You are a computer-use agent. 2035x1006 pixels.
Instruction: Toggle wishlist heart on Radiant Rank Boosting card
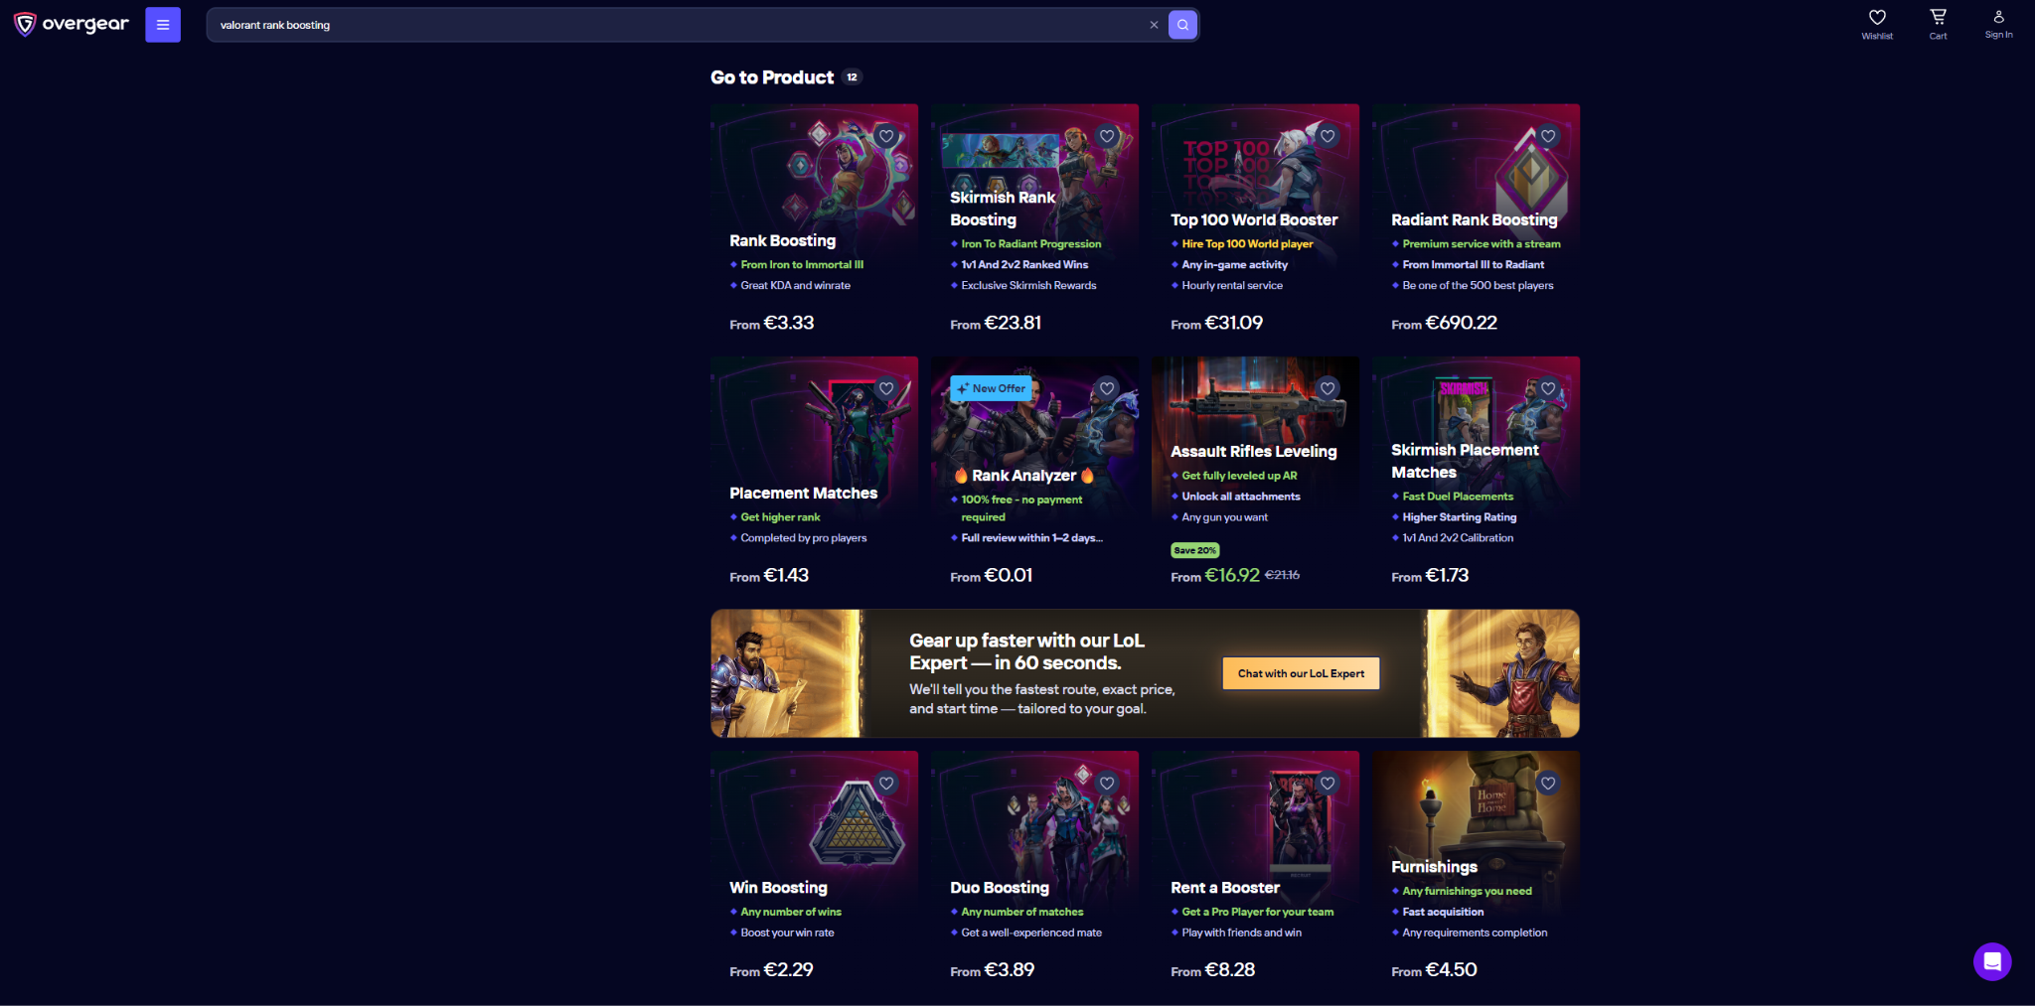(x=1548, y=136)
